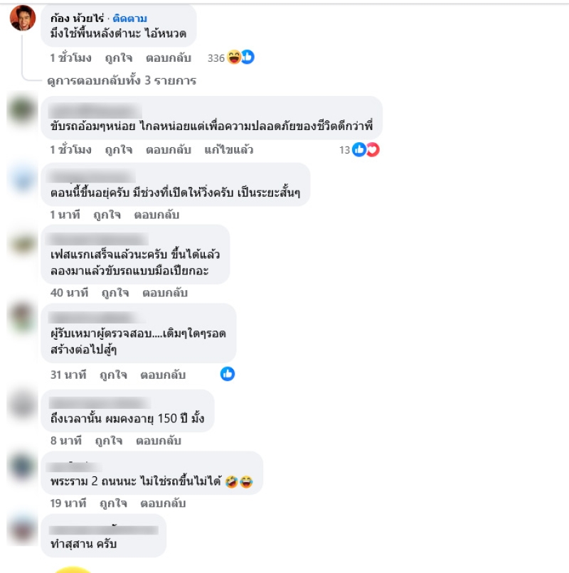Click heart reaction icon next to 13
Image resolution: width=569 pixels, height=573 pixels.
pyautogui.click(x=373, y=149)
